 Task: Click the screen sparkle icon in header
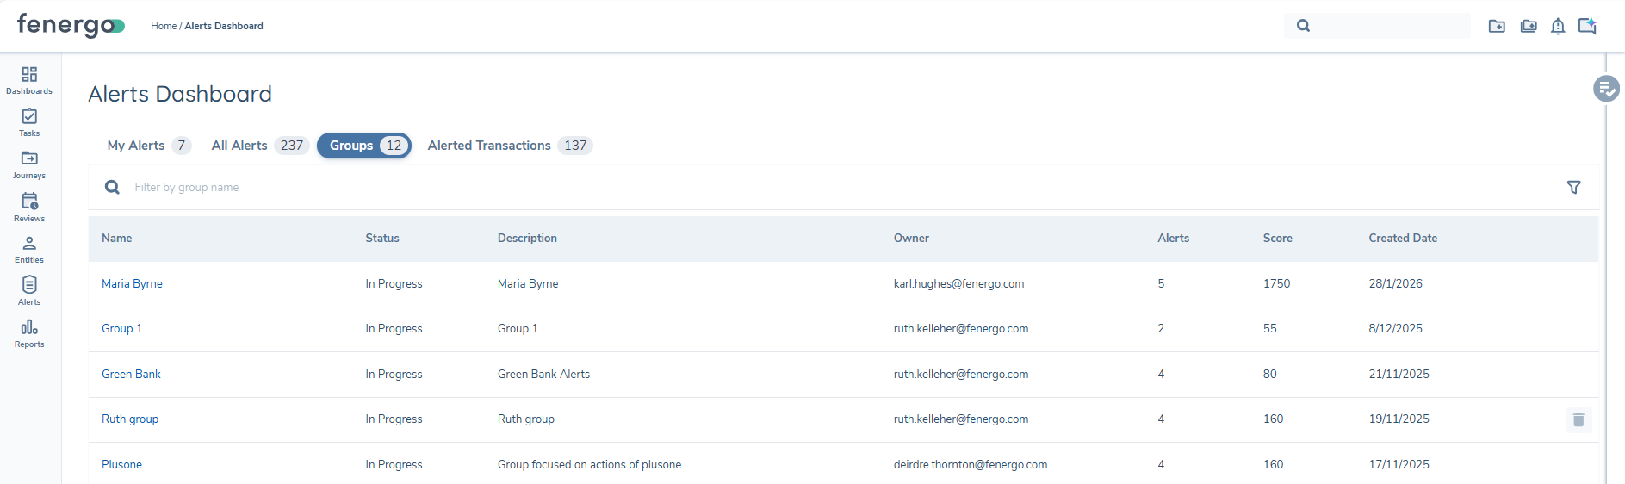coord(1587,26)
